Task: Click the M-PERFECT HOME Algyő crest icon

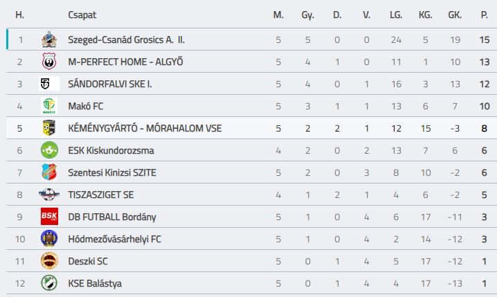Action: [48, 62]
